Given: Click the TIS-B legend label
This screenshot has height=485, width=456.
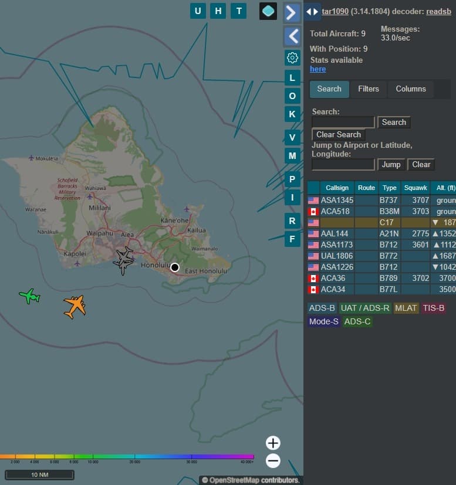Looking at the screenshot, I should 433,308.
